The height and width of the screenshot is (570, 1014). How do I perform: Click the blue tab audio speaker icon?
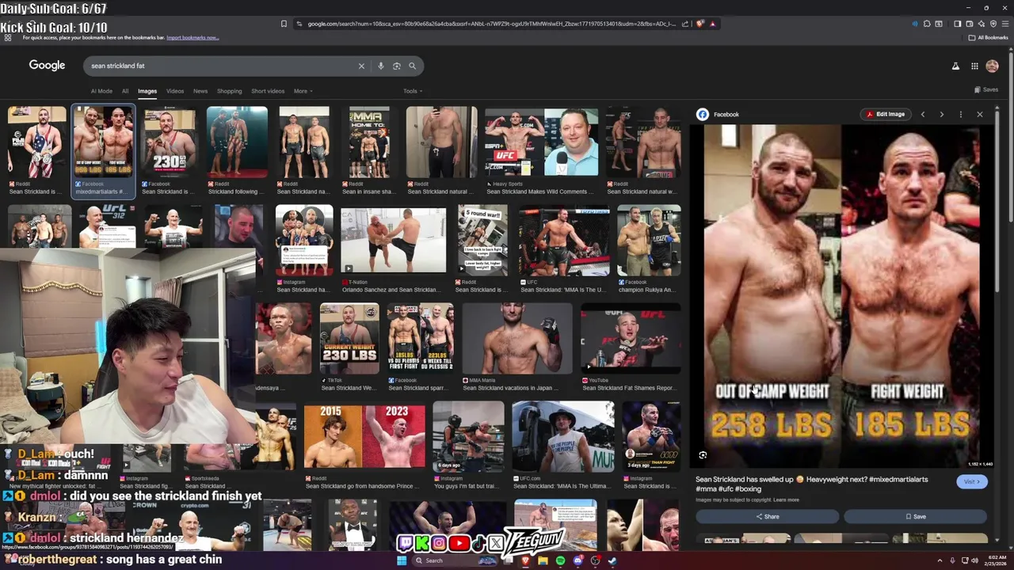pos(914,24)
